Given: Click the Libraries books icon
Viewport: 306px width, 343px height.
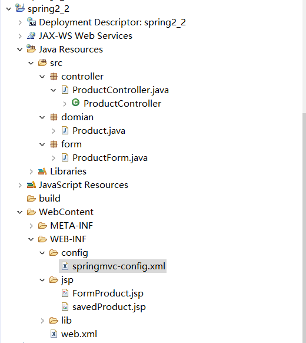Looking at the screenshot, I should click(42, 171).
